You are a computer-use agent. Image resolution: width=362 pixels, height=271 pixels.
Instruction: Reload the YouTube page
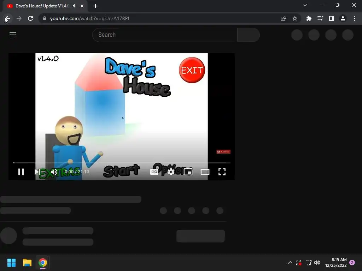click(30, 18)
